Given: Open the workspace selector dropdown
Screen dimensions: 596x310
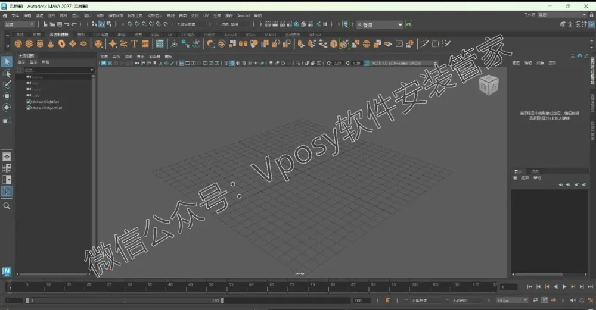Looking at the screenshot, I should click(x=562, y=15).
